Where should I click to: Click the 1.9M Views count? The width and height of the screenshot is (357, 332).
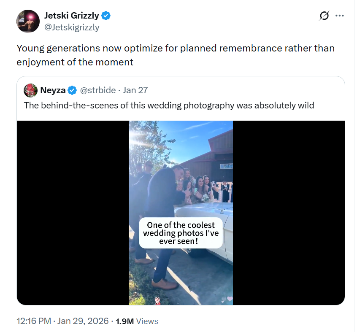point(137,321)
